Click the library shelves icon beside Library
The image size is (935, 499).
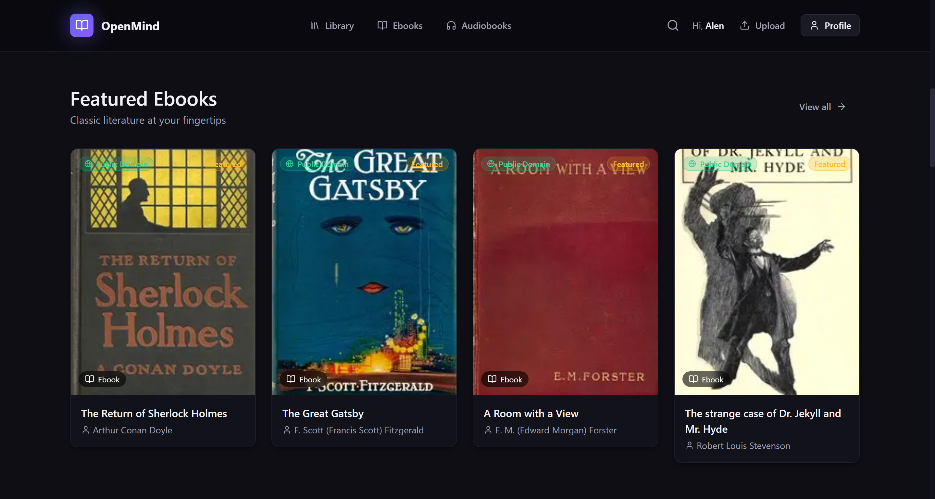click(x=314, y=26)
